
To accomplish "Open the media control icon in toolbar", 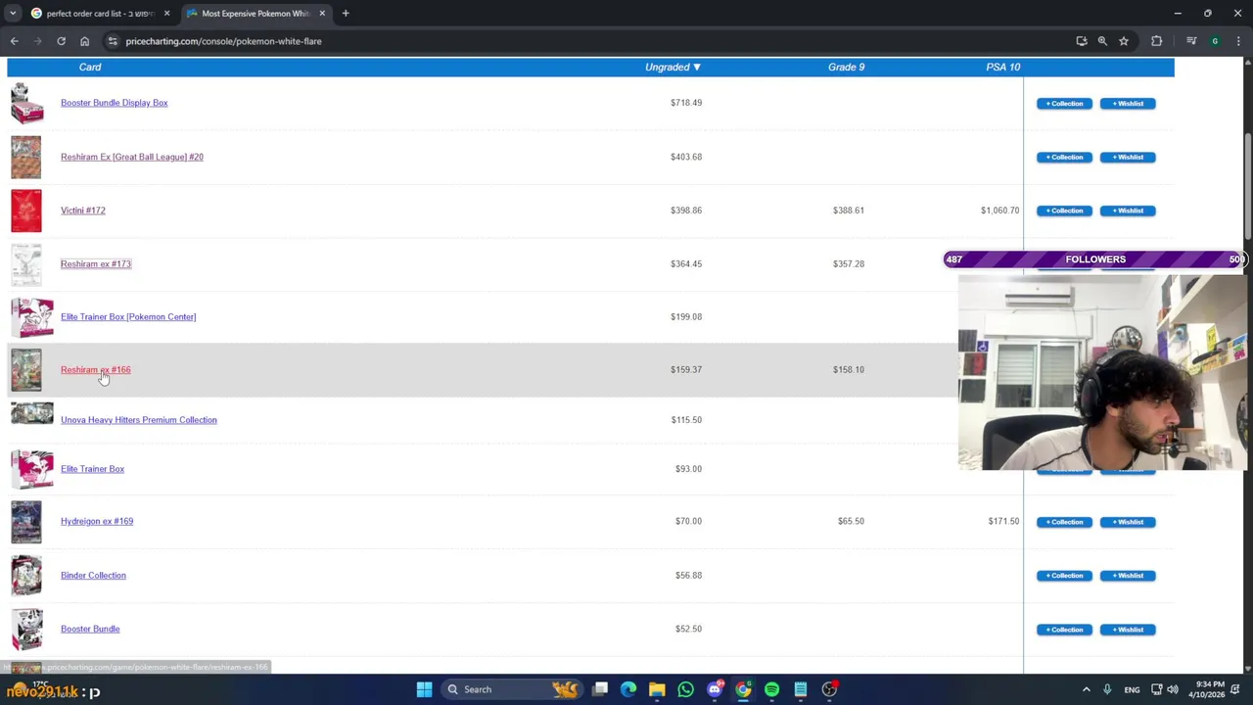I will [1191, 41].
